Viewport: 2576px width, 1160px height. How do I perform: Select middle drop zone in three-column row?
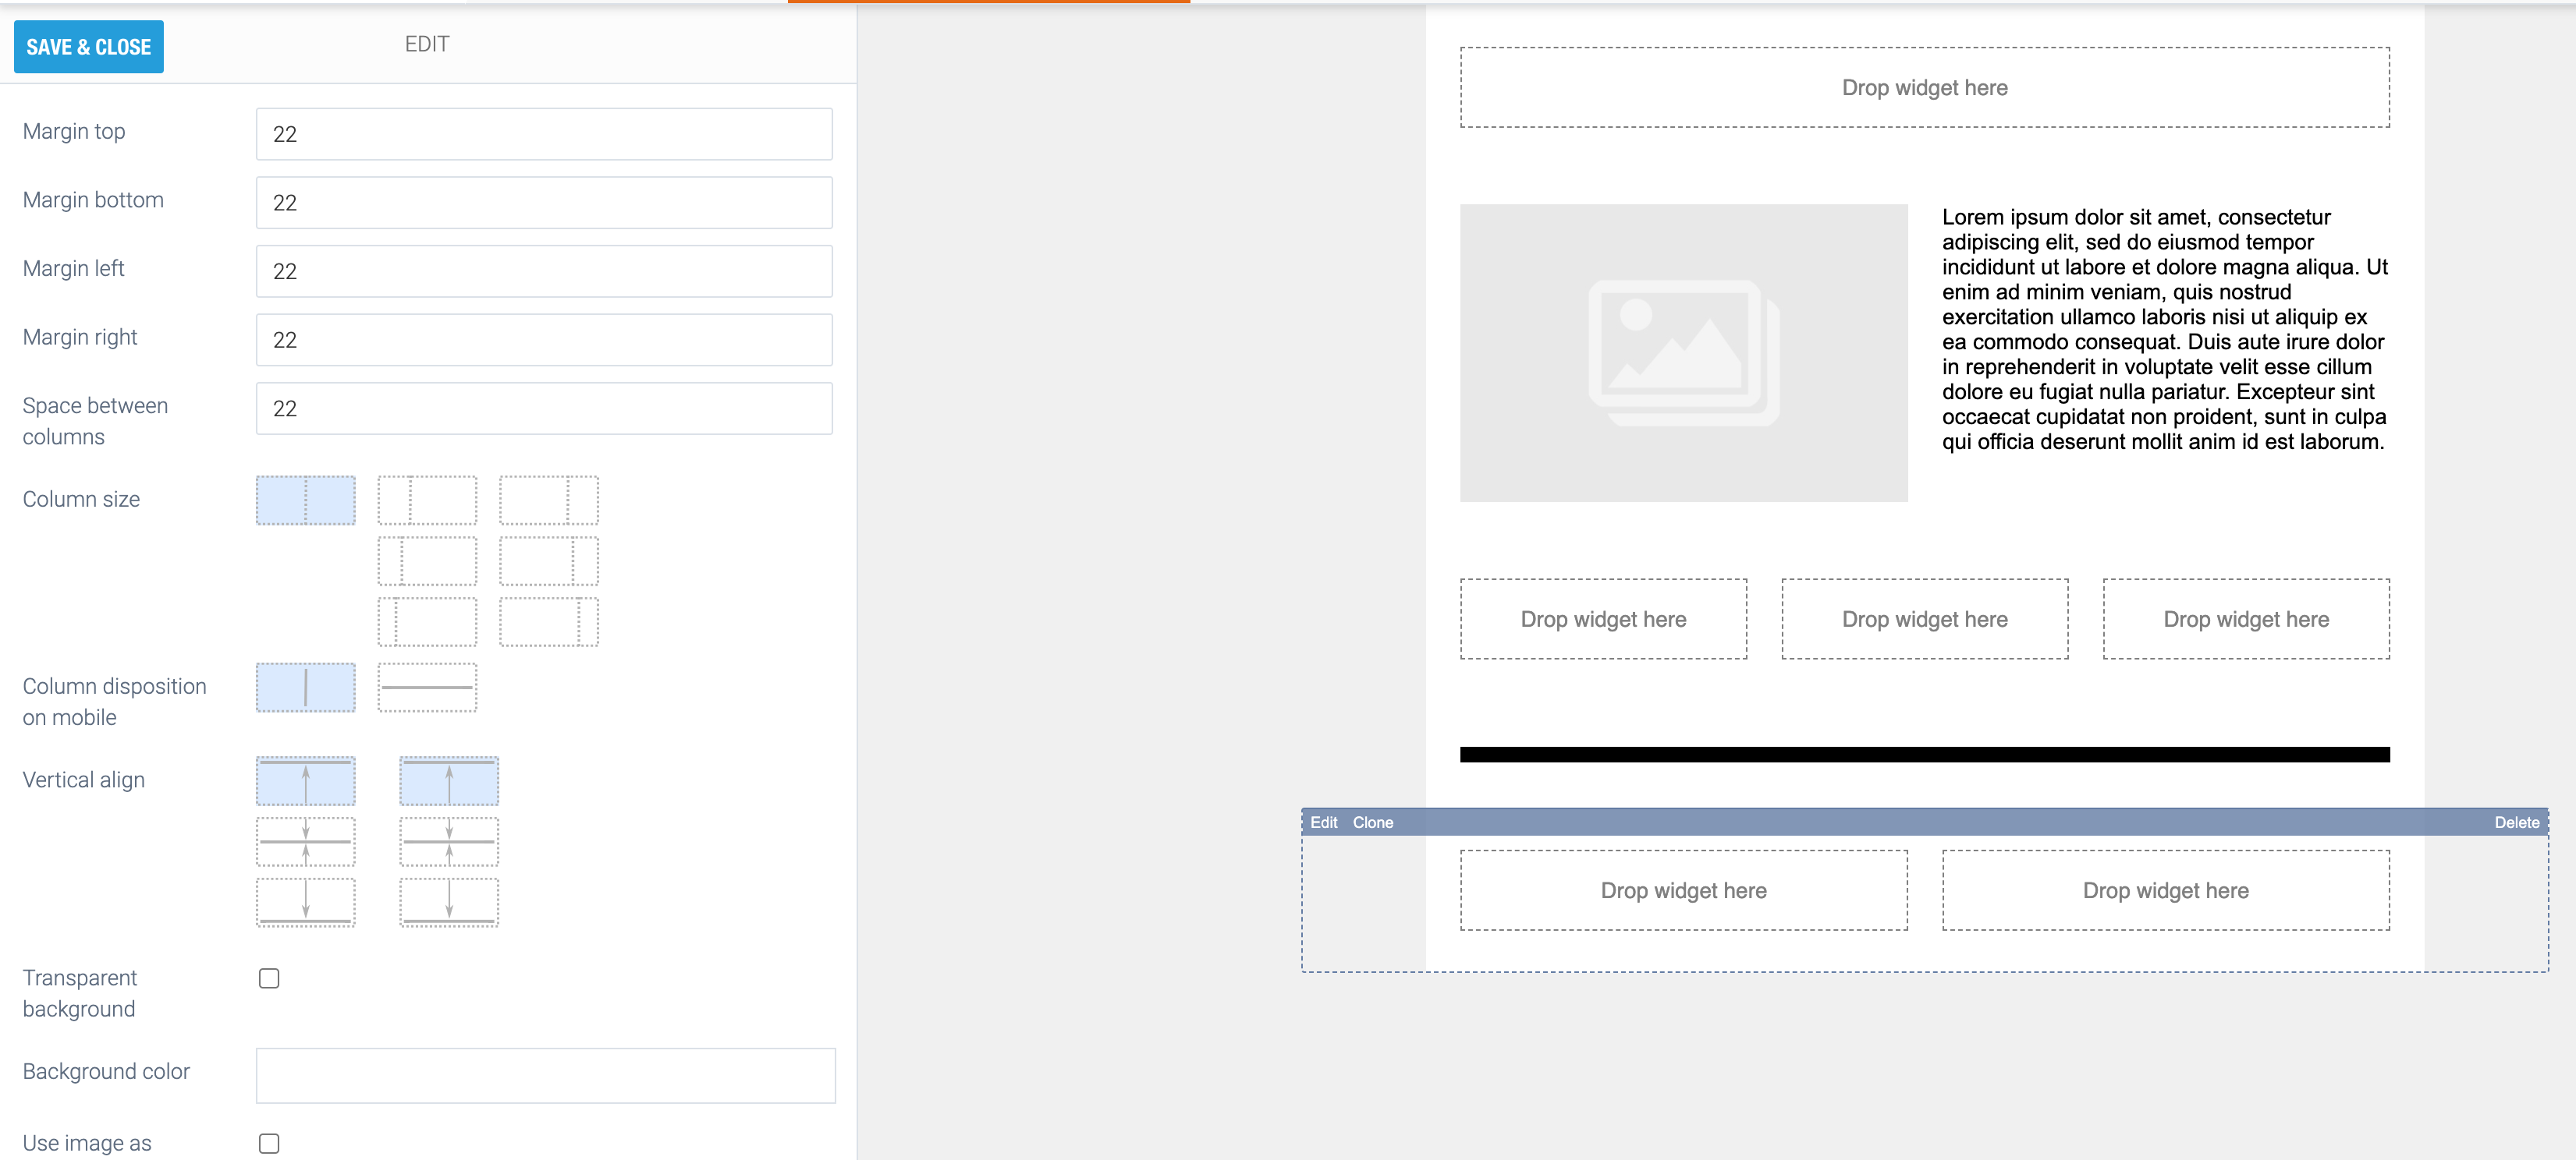tap(1924, 618)
